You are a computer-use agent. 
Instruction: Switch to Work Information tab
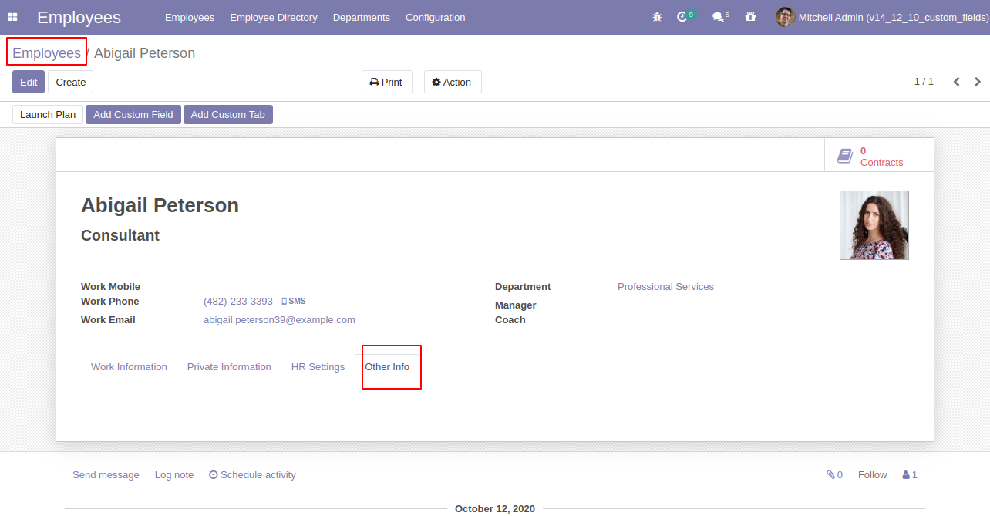pos(129,367)
